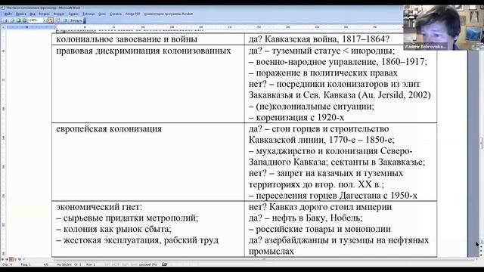Click the Vladimir Bobrovnikov video thumbnail
The image size is (484, 272).
[x=443, y=27]
